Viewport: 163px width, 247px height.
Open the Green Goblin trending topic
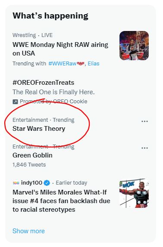(32, 155)
